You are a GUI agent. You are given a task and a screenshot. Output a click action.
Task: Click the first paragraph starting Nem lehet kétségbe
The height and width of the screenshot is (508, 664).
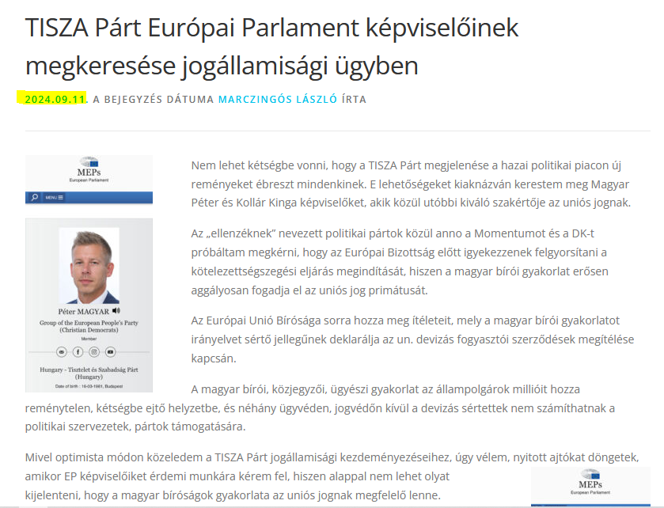tap(411, 184)
